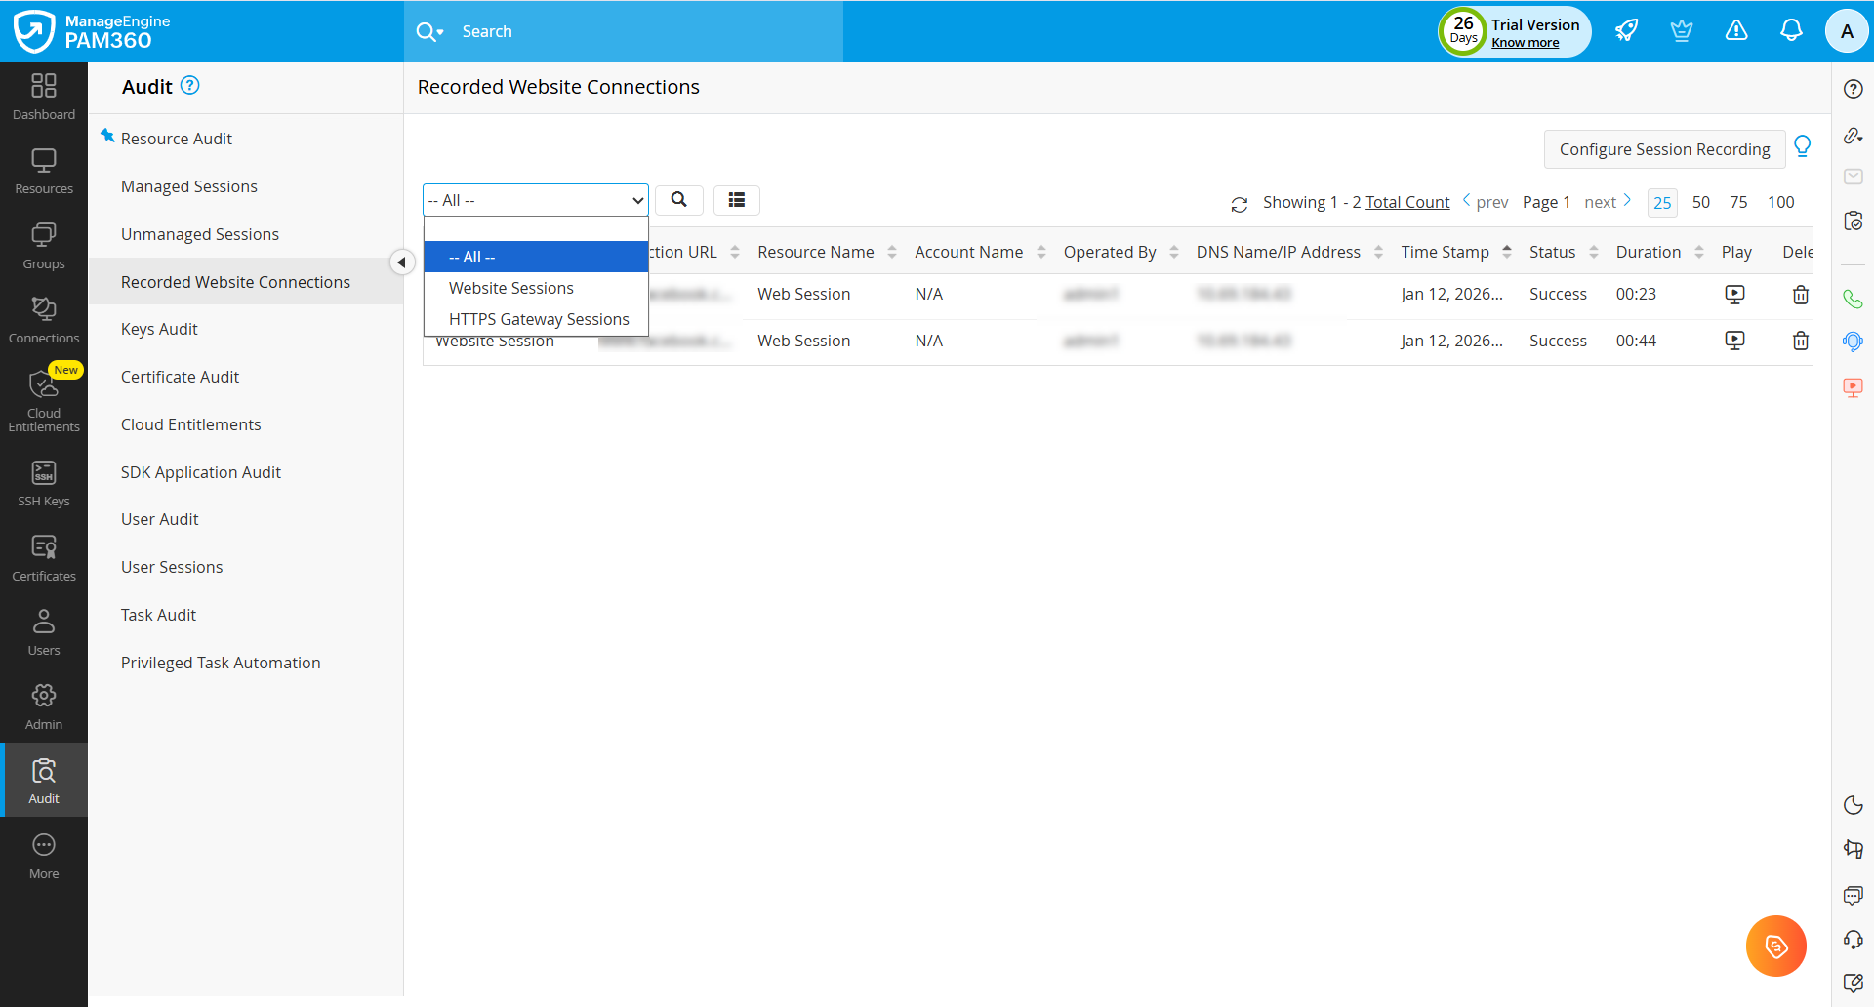The image size is (1874, 1007).
Task: Open Managed Sessions audit page
Action: (188, 186)
